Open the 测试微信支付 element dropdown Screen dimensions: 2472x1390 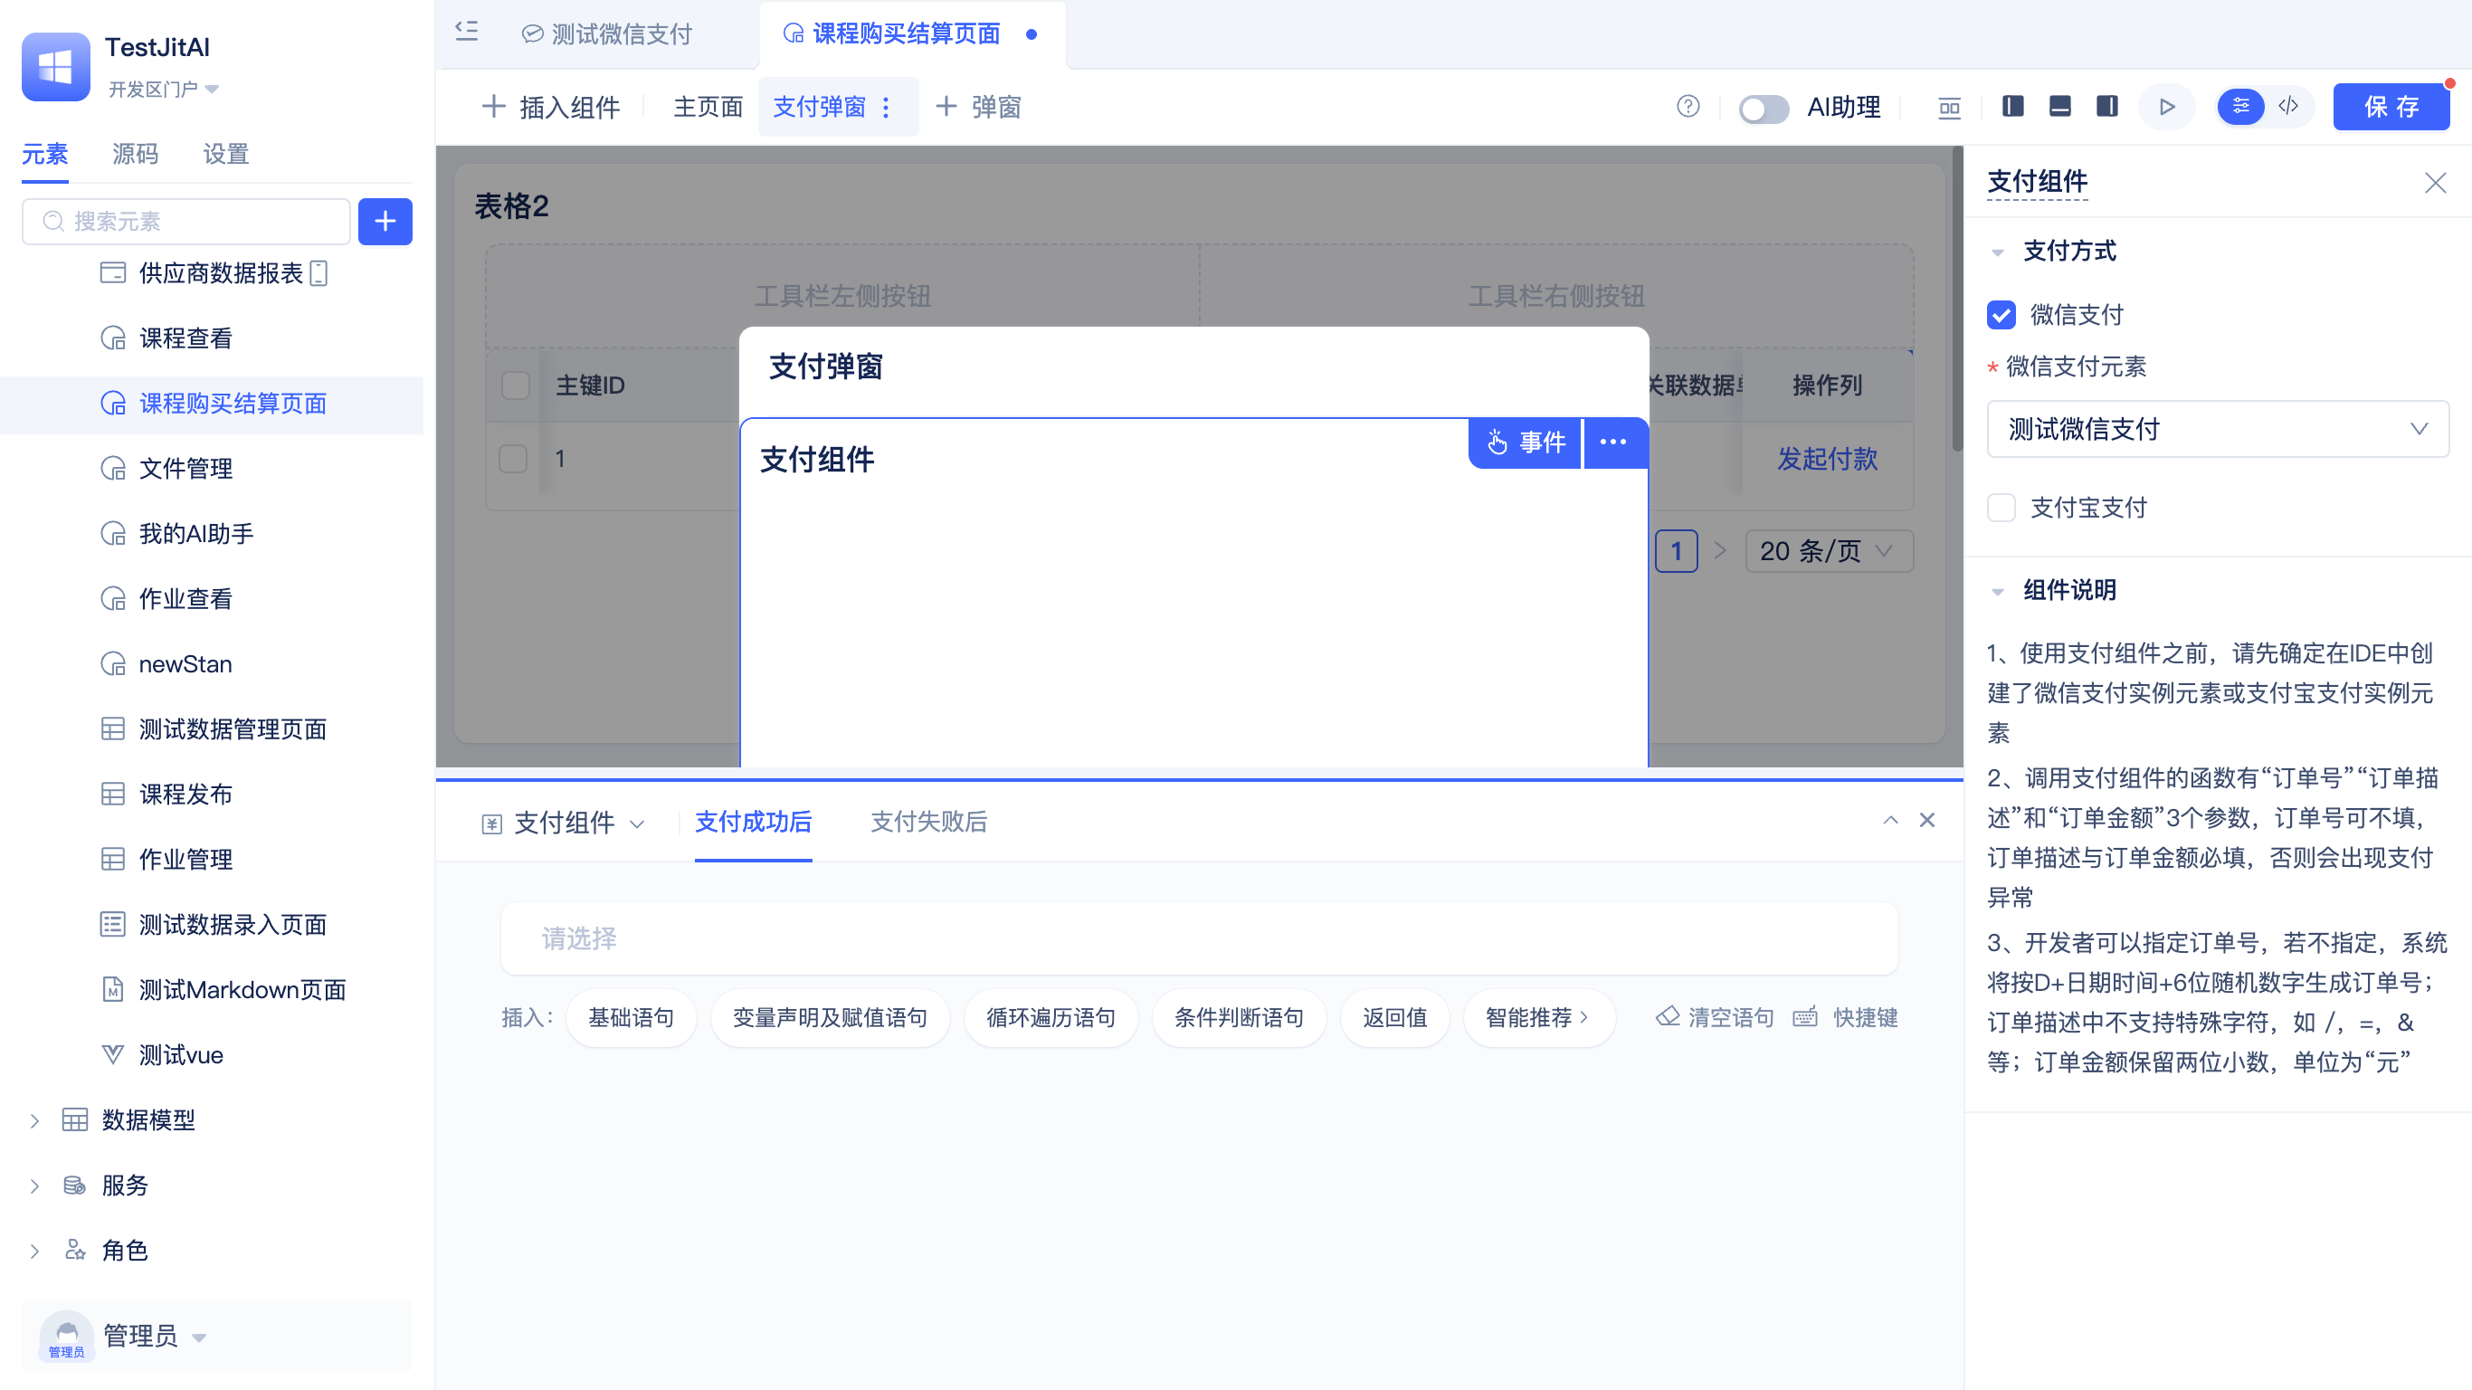[x=2218, y=429]
